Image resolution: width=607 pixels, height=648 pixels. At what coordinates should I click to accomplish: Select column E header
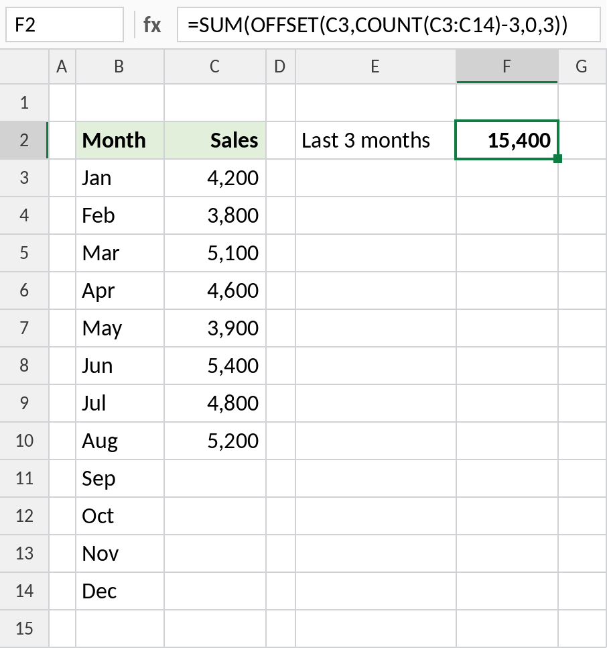pos(375,66)
